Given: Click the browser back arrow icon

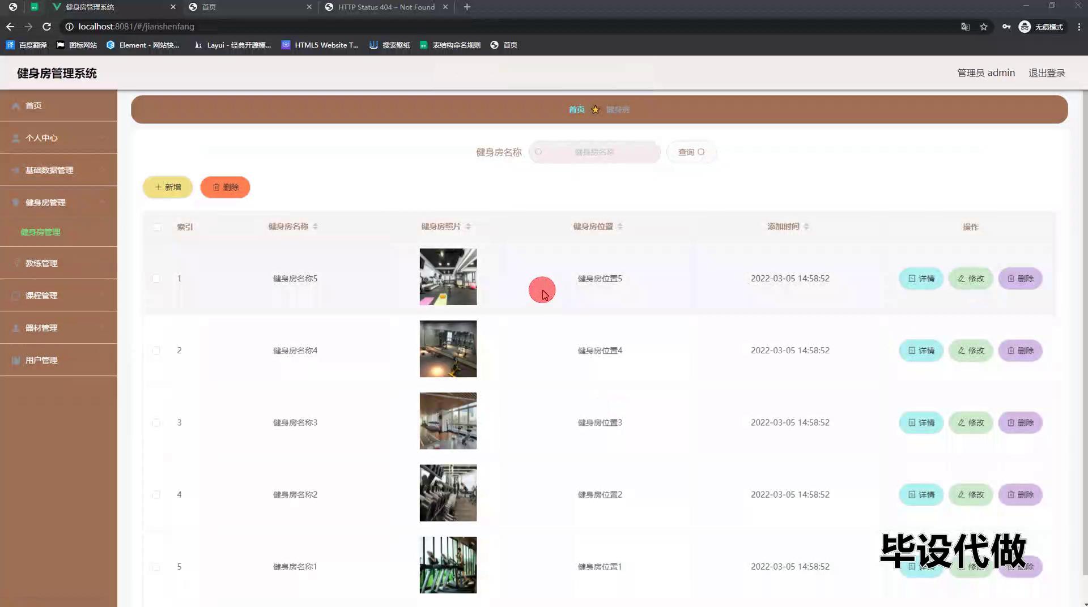Looking at the screenshot, I should pyautogui.click(x=10, y=27).
